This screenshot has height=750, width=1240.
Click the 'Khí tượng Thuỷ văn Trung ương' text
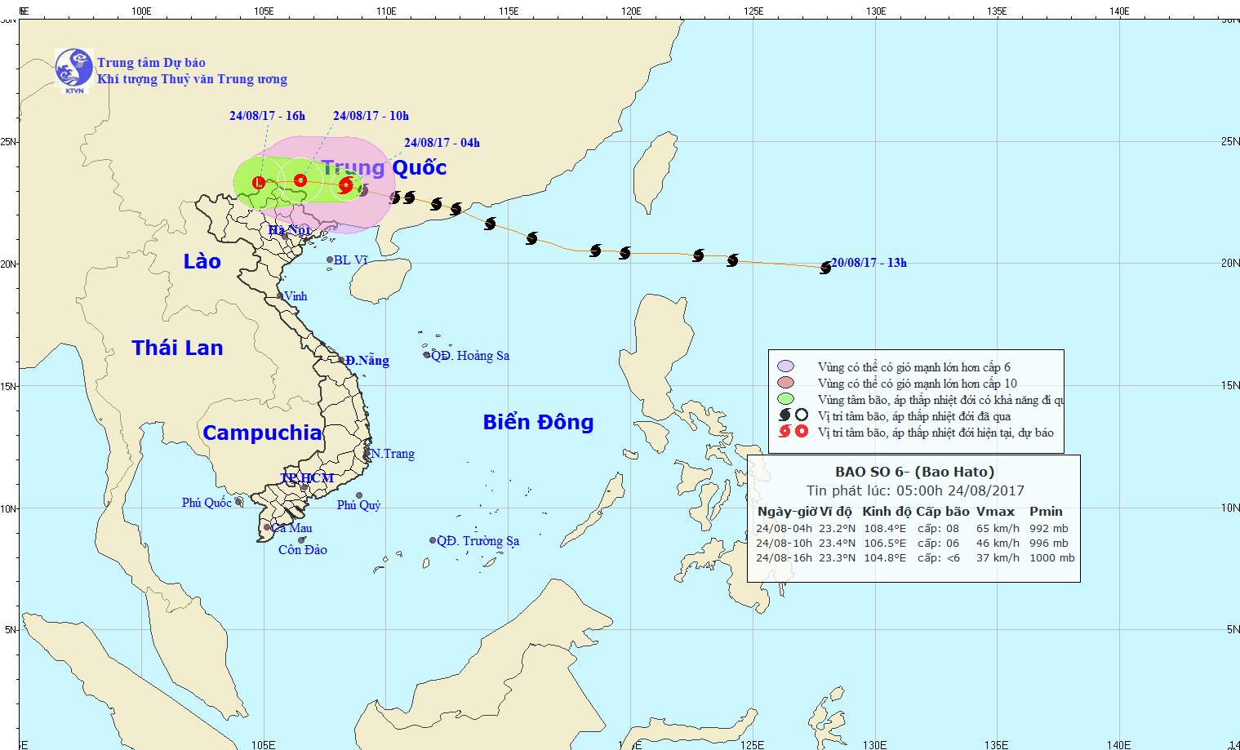click(192, 79)
